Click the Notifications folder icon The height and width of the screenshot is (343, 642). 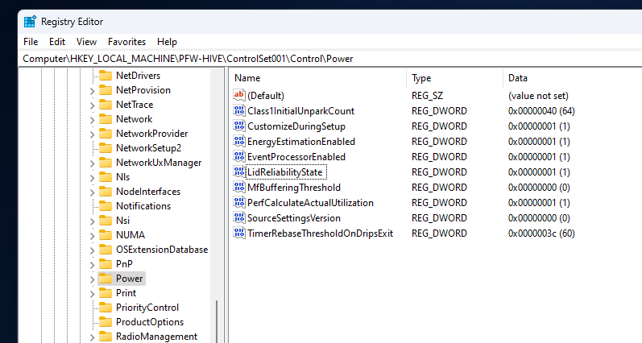point(106,206)
